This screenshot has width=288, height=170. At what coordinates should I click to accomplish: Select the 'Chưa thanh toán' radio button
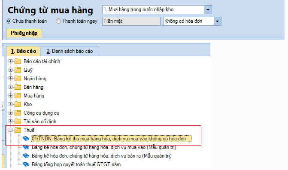coord(9,21)
